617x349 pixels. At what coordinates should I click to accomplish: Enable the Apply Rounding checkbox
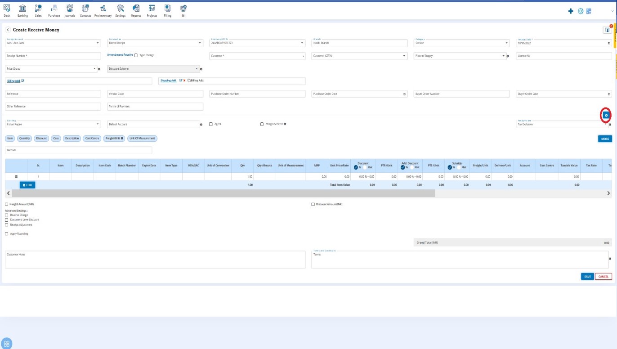pyautogui.click(x=6, y=233)
